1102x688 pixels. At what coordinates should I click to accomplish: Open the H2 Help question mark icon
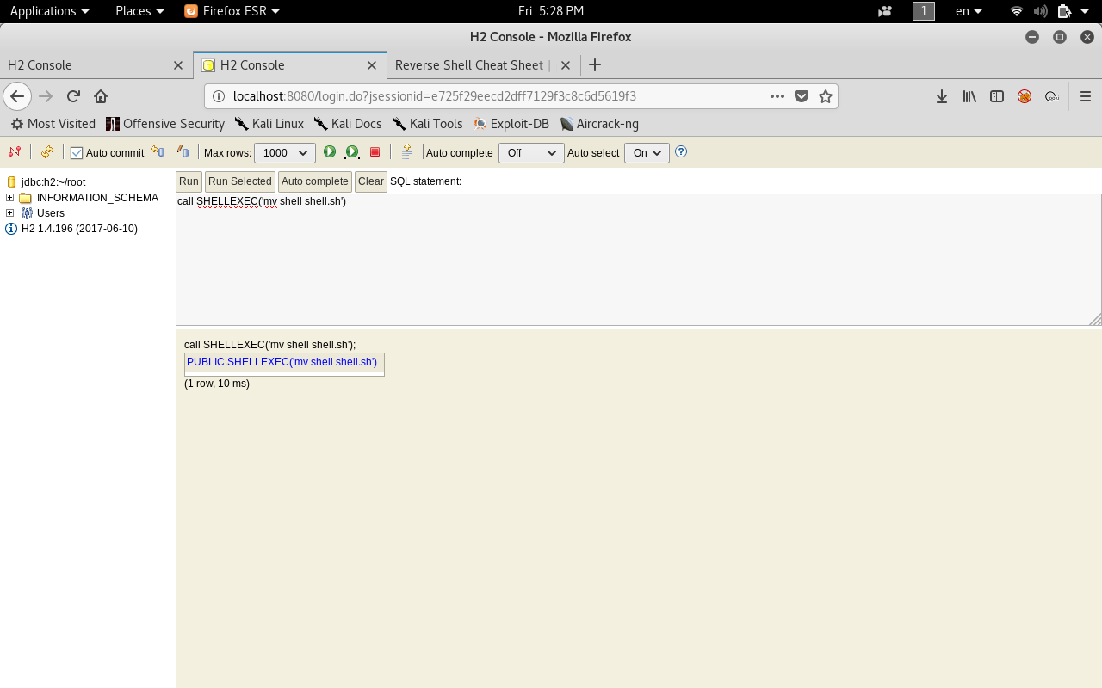point(681,152)
